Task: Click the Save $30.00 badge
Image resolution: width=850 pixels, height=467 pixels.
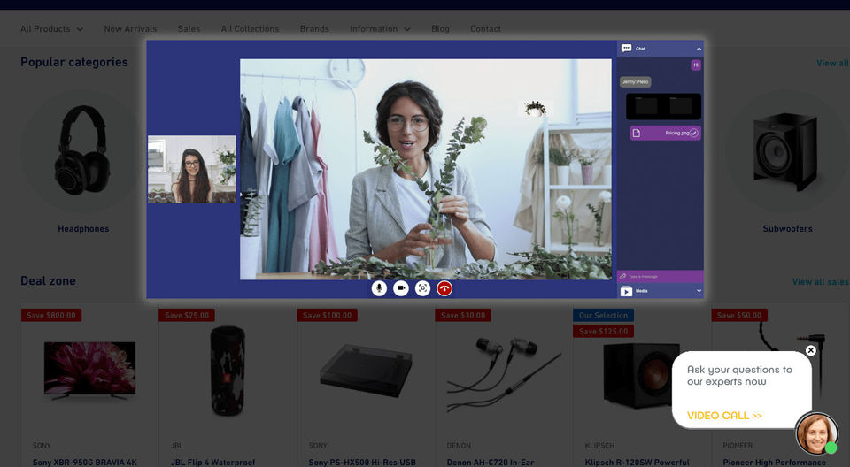Action: (x=463, y=315)
